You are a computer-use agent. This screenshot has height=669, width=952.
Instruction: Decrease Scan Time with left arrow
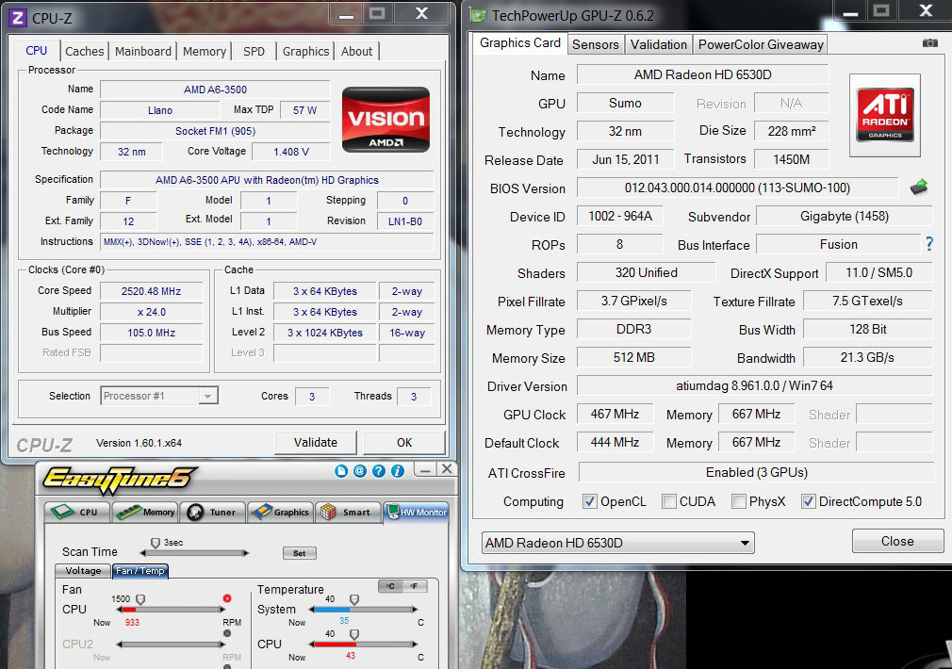pos(142,553)
